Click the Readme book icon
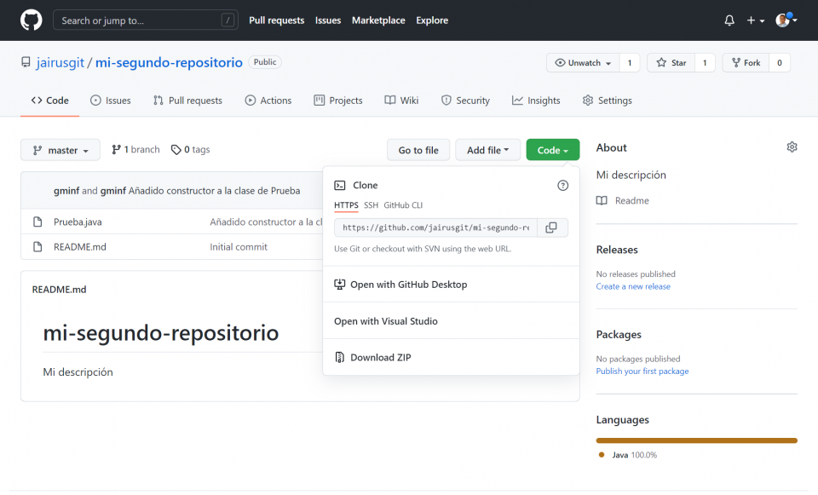 click(602, 201)
